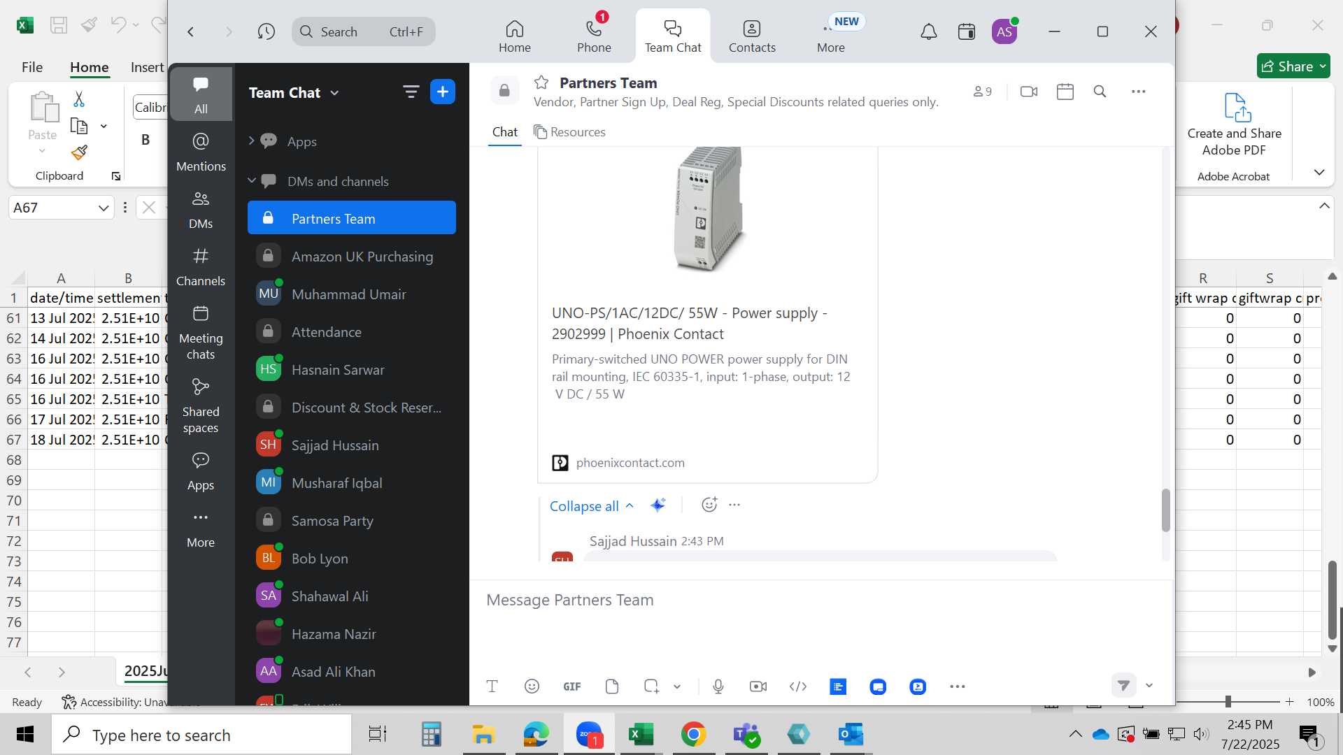Click the Excel Share button
Image resolution: width=1343 pixels, height=755 pixels.
1293,66
